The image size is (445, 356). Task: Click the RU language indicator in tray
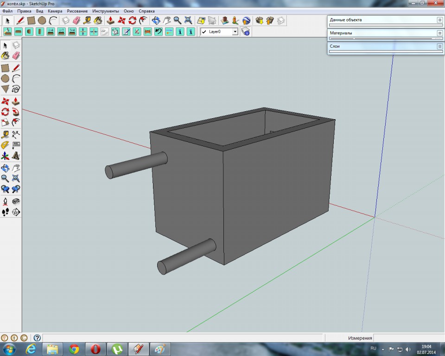[x=374, y=348]
